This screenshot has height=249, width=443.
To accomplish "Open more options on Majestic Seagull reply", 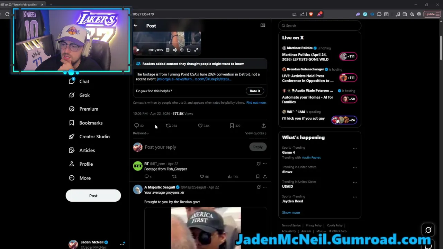I will (265, 187).
